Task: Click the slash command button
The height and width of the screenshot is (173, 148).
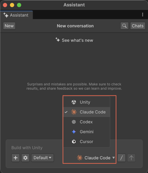Action: (121, 158)
